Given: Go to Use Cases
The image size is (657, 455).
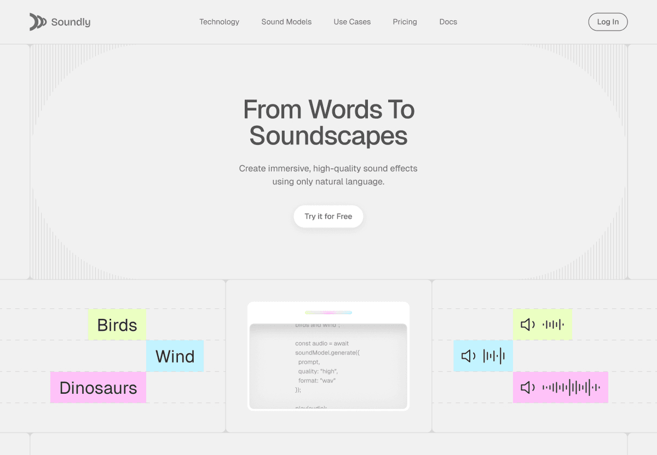Looking at the screenshot, I should coord(352,22).
